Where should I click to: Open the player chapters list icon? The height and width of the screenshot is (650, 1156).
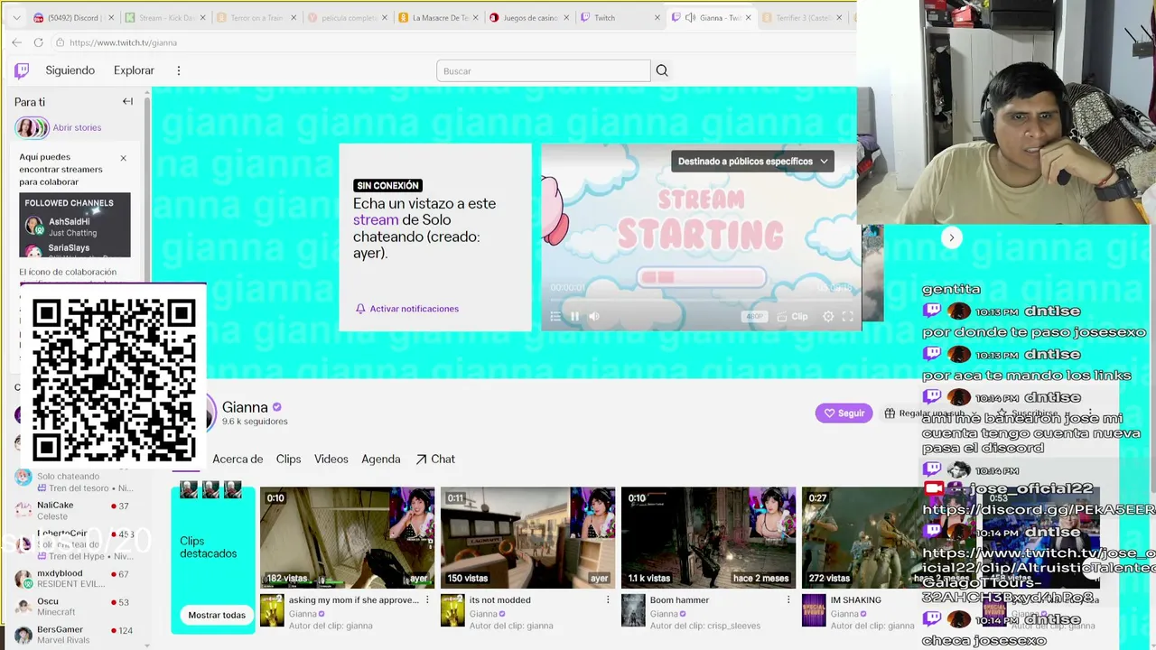point(555,316)
